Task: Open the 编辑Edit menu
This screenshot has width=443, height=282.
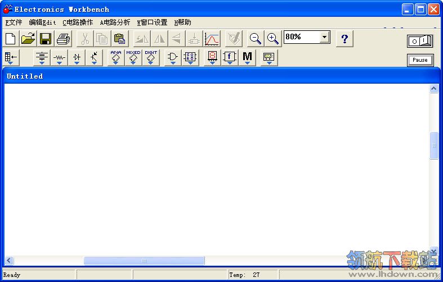Action: pyautogui.click(x=42, y=22)
